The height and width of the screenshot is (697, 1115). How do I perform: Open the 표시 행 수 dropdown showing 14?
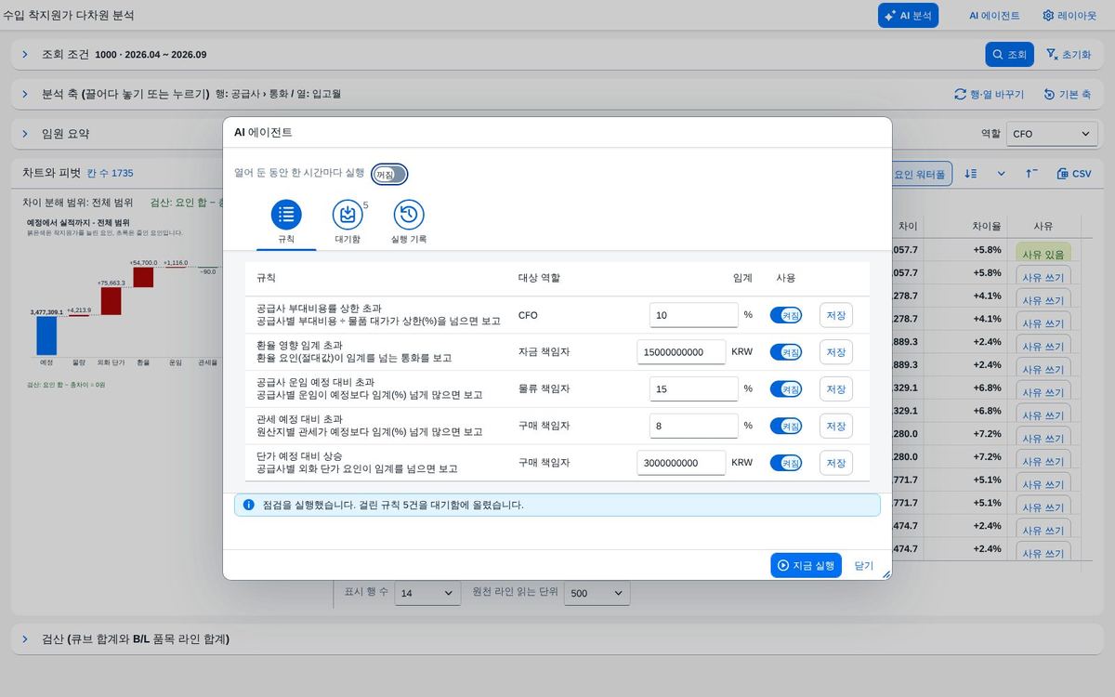pos(427,593)
